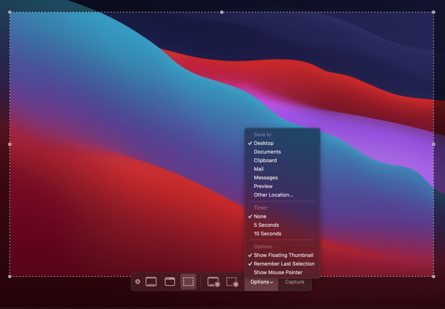Toggle Show Floating Thumbnail
445x309 pixels.
point(282,255)
